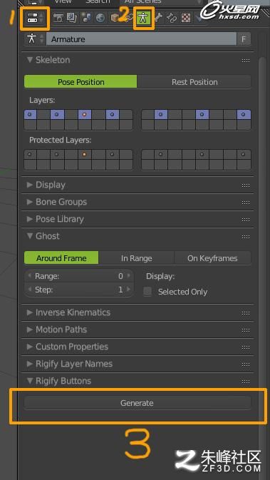Click the Generate rig button
Screen dimensions: 270x480
click(137, 403)
